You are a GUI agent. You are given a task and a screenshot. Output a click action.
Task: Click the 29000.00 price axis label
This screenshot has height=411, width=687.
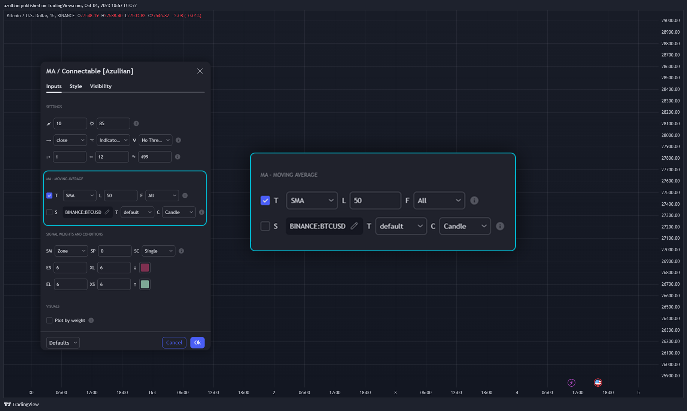pyautogui.click(x=670, y=21)
